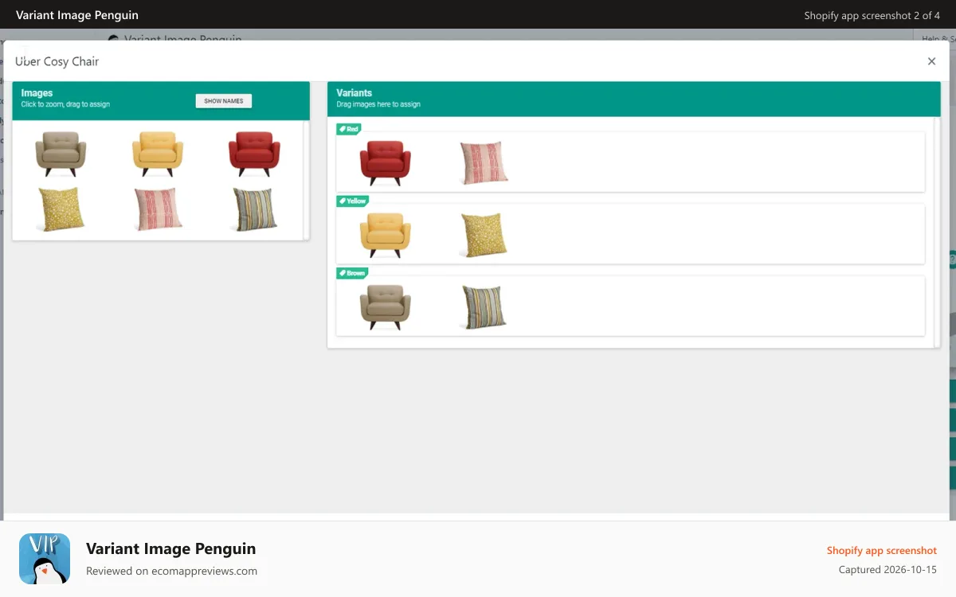Click the Variants panel scrollbar
Screen dimensions: 956x597
[937, 232]
